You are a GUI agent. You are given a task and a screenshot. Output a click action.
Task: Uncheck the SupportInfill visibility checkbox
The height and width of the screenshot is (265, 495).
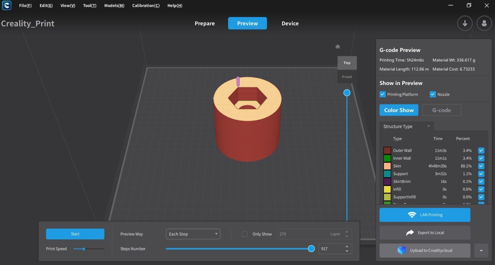coord(481,197)
